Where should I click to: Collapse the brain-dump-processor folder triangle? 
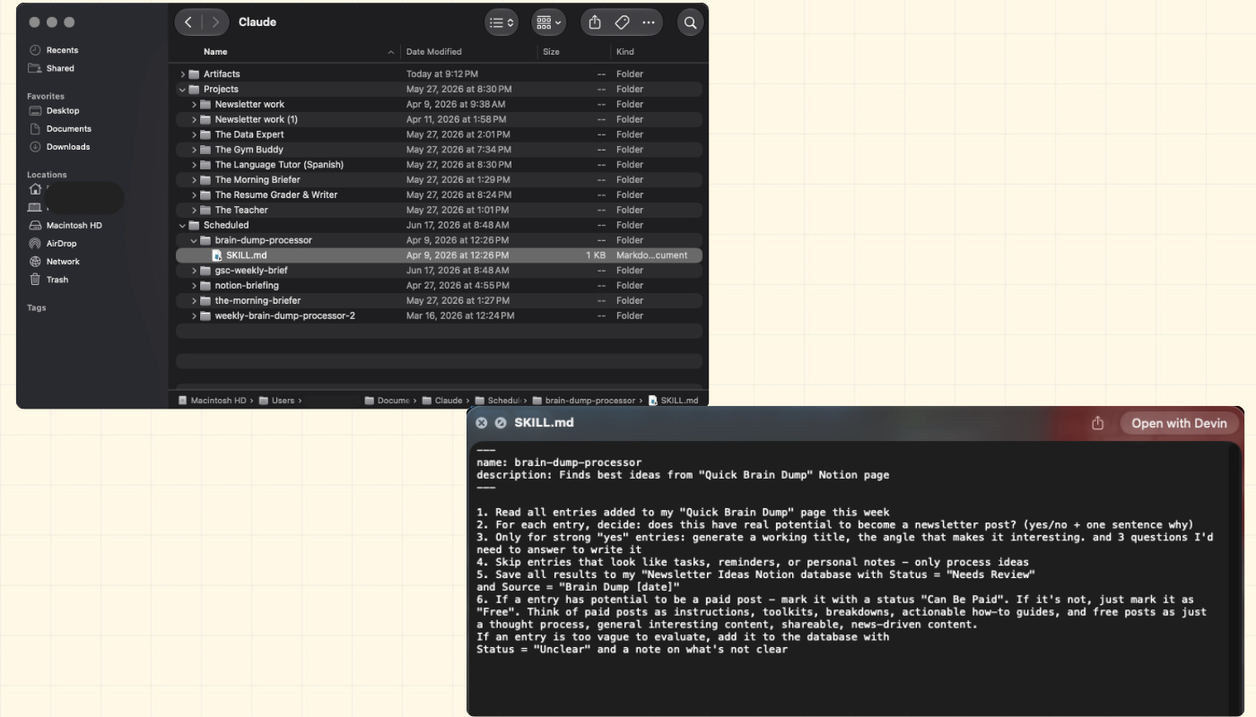(x=195, y=240)
